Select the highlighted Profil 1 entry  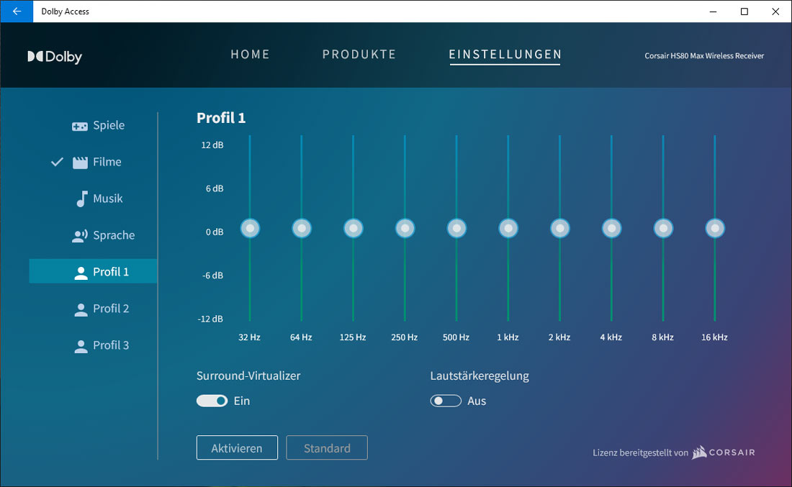click(x=93, y=272)
